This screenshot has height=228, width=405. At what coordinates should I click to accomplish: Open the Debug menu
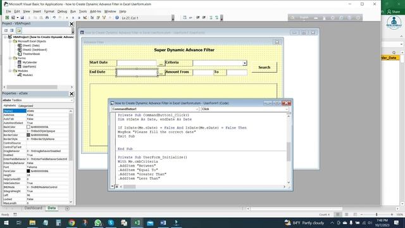coord(62,11)
